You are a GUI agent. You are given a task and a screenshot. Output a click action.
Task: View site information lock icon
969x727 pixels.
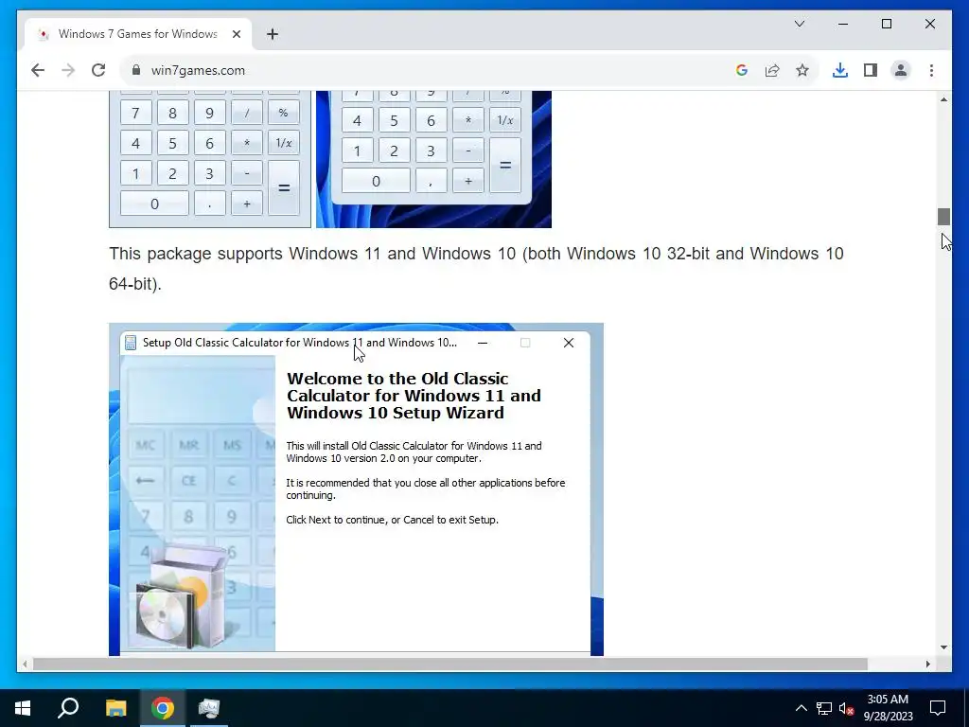tap(136, 70)
